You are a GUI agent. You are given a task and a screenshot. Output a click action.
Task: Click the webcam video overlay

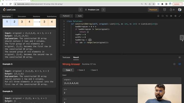(160, 94)
